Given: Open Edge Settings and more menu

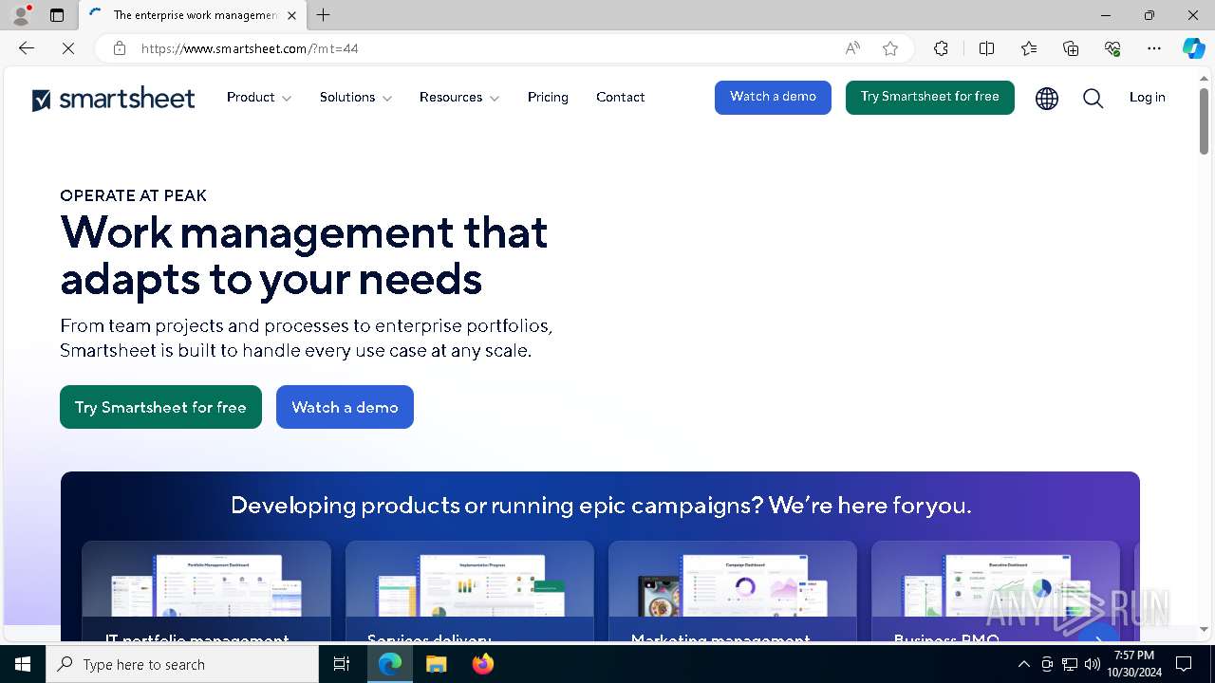Looking at the screenshot, I should point(1154,48).
